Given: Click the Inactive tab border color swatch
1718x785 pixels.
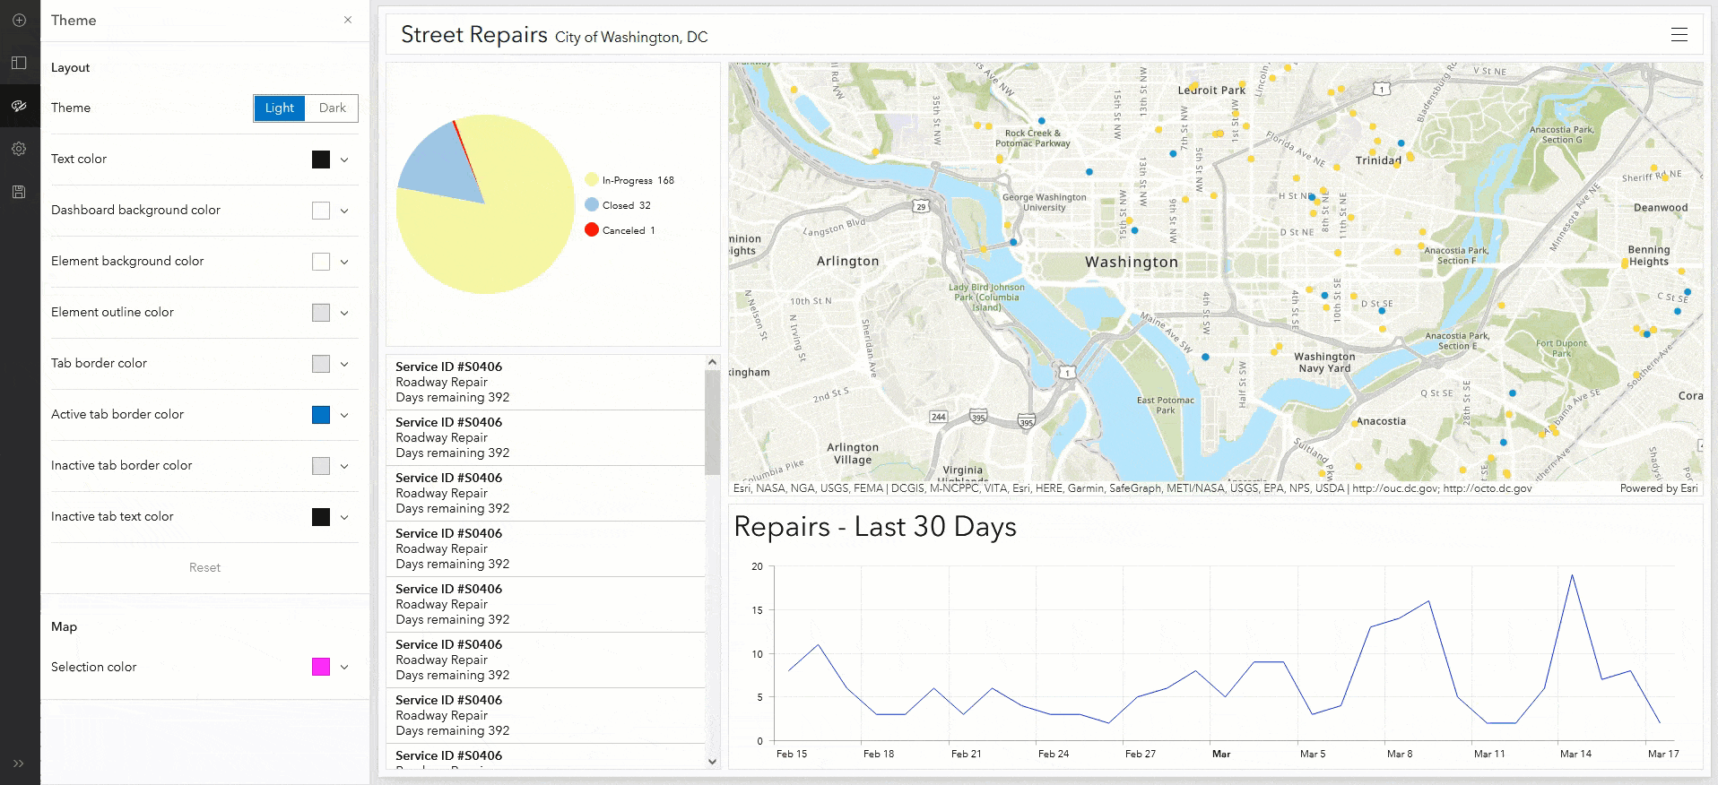Looking at the screenshot, I should (321, 466).
